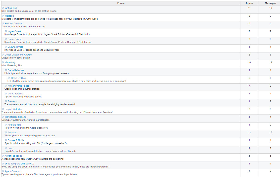This screenshot has width=280, height=178.
Task: Click description 'Best articles and resources etc. on the craft of writing.'
Action: [29, 11]
